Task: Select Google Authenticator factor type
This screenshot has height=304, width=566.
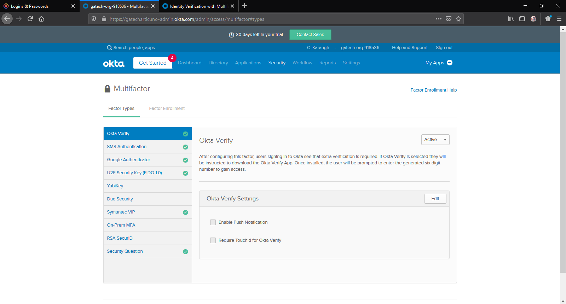Action: (x=129, y=160)
